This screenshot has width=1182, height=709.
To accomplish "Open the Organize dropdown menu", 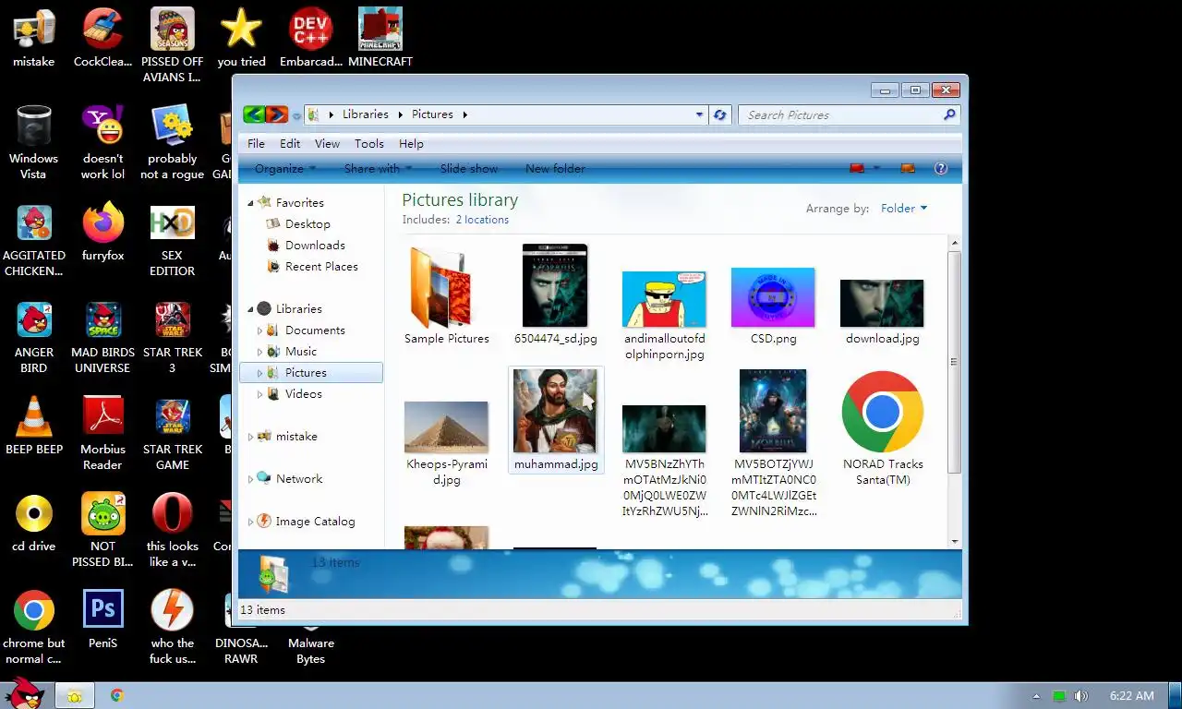I will [x=285, y=168].
